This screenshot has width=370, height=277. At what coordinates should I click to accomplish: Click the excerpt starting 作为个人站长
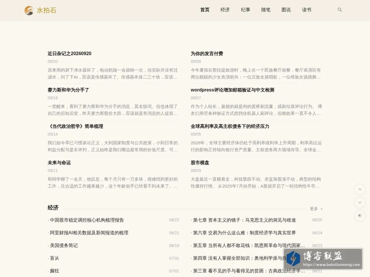(256, 110)
